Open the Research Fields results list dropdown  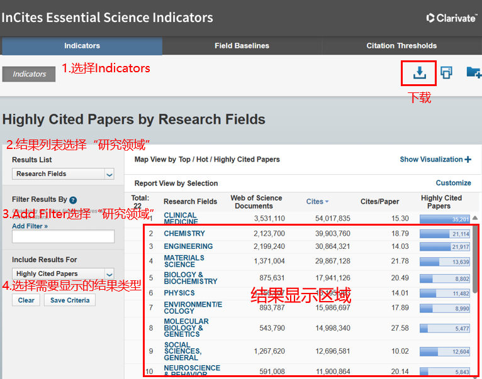pos(63,174)
